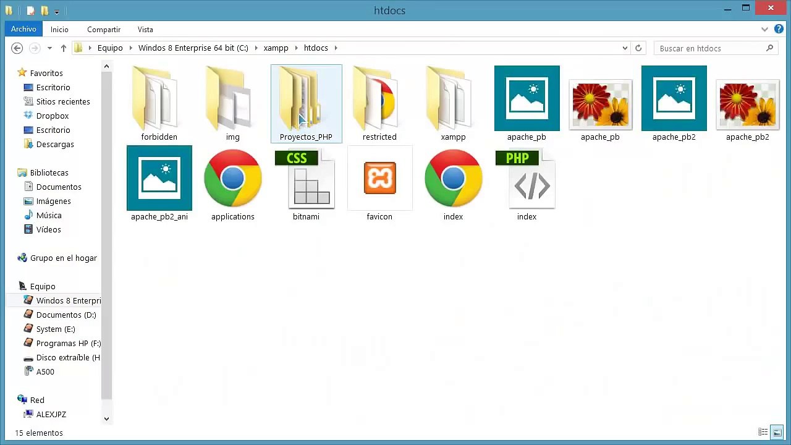Open the A500 device
The height and width of the screenshot is (445, 791).
(45, 371)
